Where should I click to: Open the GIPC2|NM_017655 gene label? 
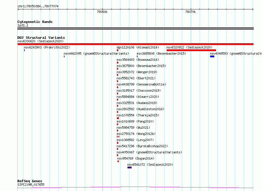click(x=31, y=185)
